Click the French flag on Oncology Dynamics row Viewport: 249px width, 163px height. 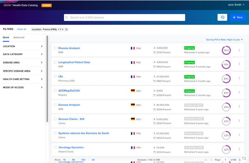(133, 148)
